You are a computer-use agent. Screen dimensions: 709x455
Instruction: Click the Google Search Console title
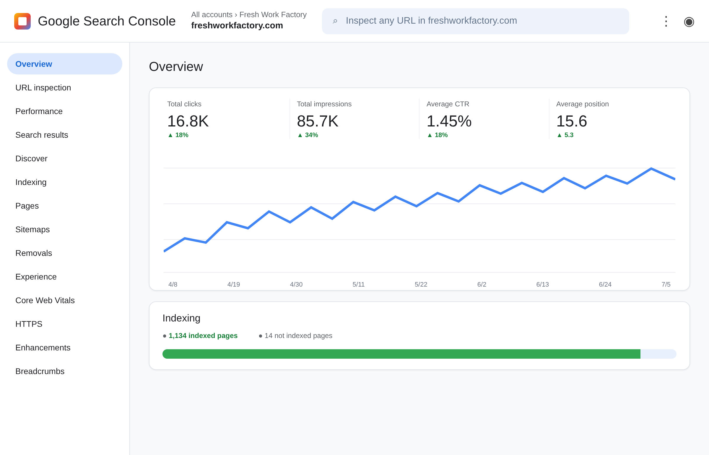(x=107, y=21)
